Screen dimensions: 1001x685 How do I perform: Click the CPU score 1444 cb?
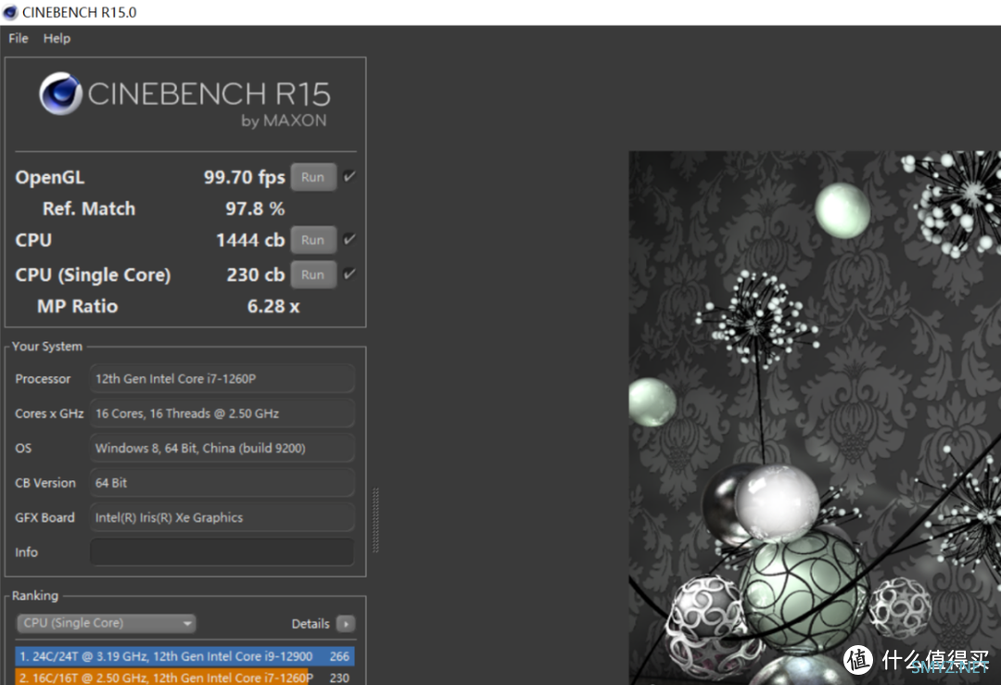click(250, 240)
